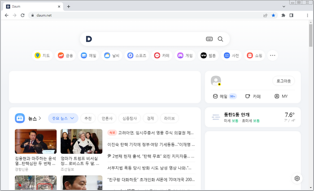Expand the 주요 뉴스 dropdown
314x191 pixels.
tap(63, 118)
